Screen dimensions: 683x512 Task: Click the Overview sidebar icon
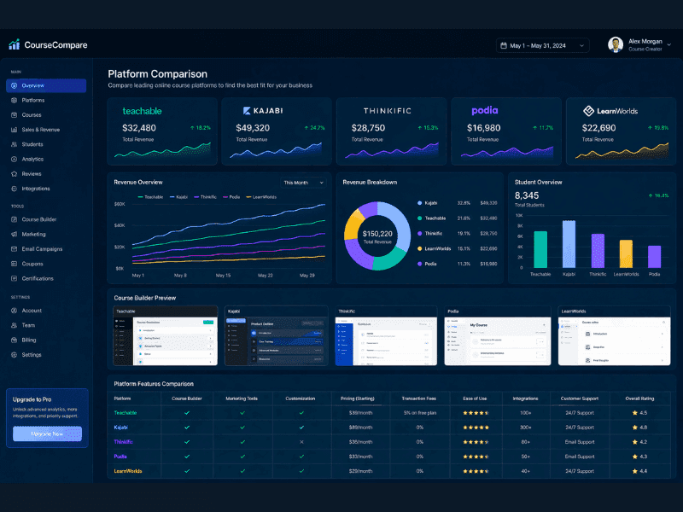tap(14, 86)
